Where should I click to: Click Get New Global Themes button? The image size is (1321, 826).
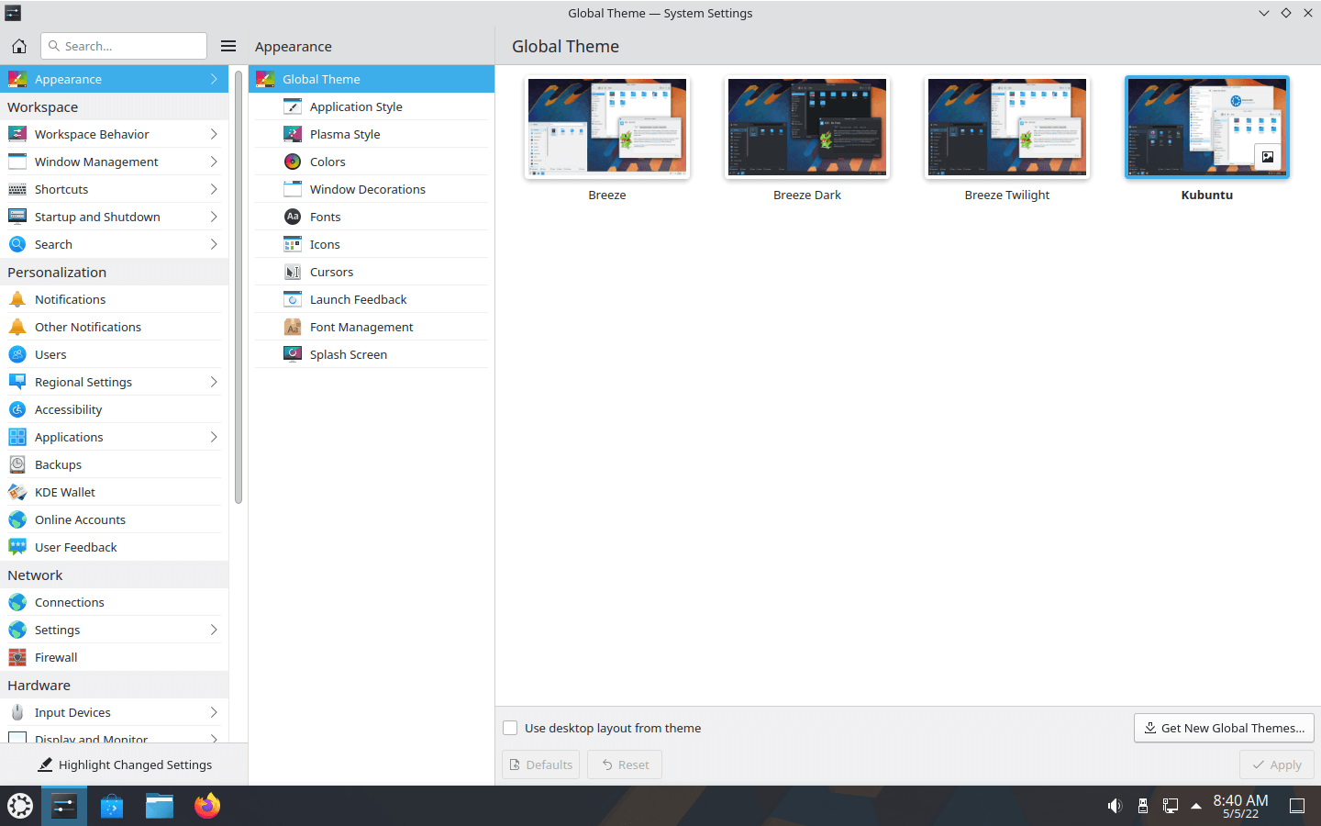[x=1224, y=728]
